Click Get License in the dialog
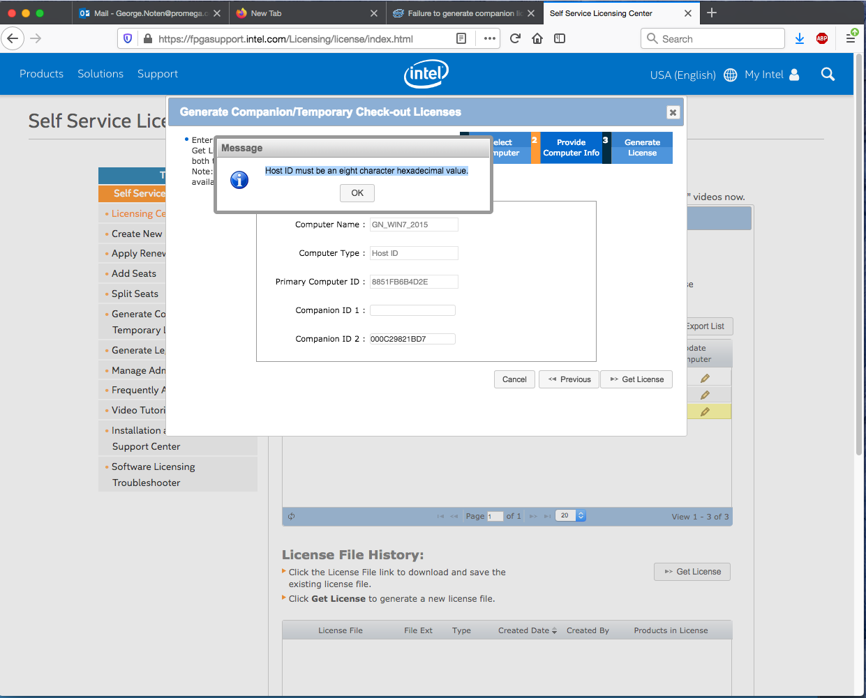866x698 pixels. pos(636,379)
